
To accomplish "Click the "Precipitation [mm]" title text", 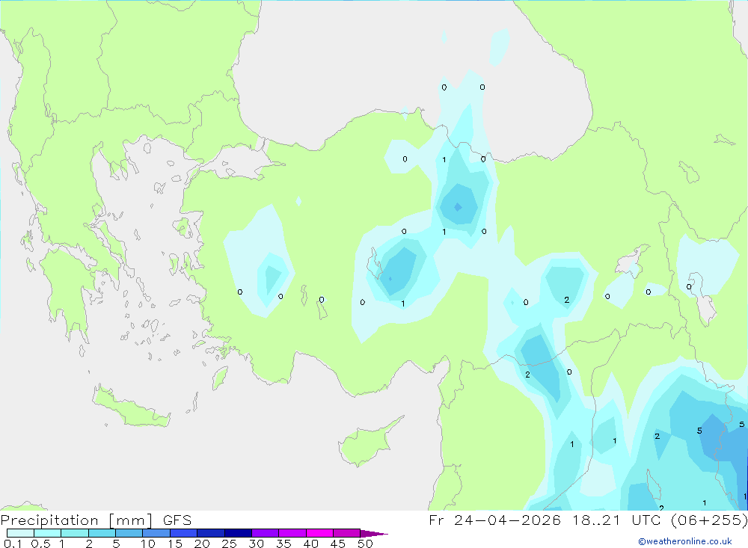I will [77, 520].
